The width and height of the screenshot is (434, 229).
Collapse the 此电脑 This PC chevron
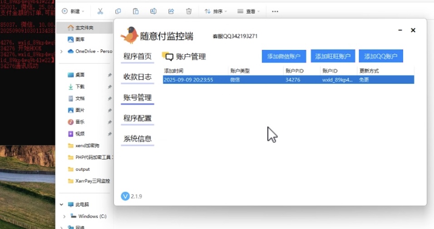pyautogui.click(x=61, y=205)
